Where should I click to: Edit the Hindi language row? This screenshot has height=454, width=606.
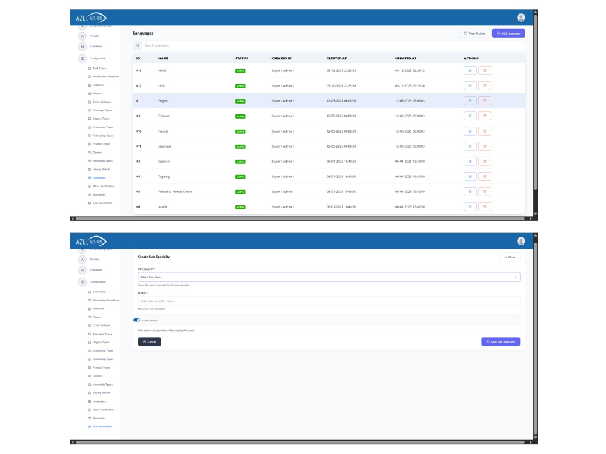click(470, 71)
